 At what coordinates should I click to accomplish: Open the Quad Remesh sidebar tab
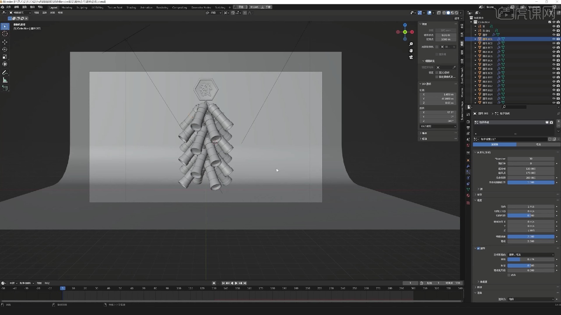click(x=462, y=76)
